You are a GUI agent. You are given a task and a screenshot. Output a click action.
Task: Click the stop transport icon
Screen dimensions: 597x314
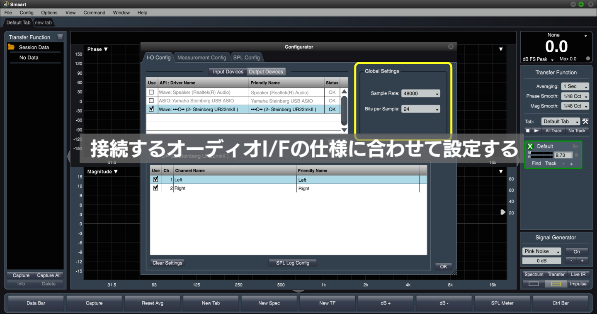coord(528,131)
